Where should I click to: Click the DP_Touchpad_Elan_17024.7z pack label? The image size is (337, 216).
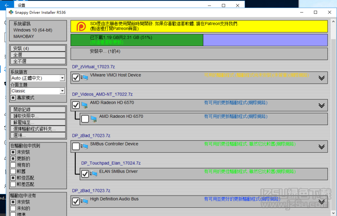111,163
